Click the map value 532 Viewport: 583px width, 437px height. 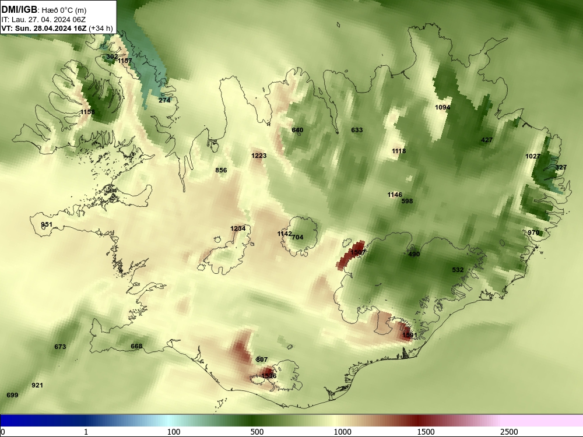click(458, 270)
